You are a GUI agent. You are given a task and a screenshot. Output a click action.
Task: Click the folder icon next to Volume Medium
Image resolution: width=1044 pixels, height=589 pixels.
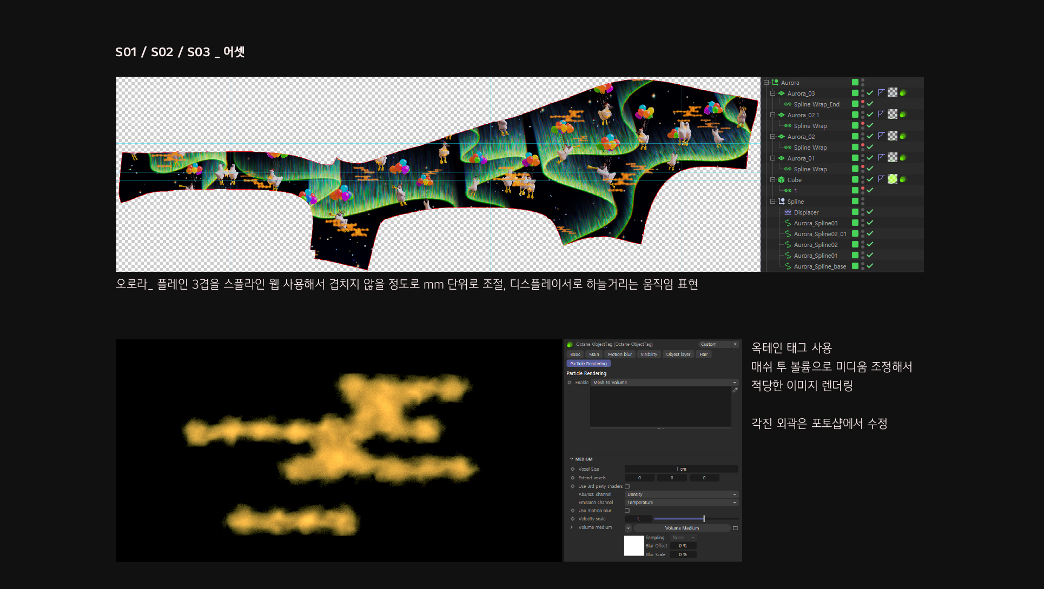coord(735,528)
